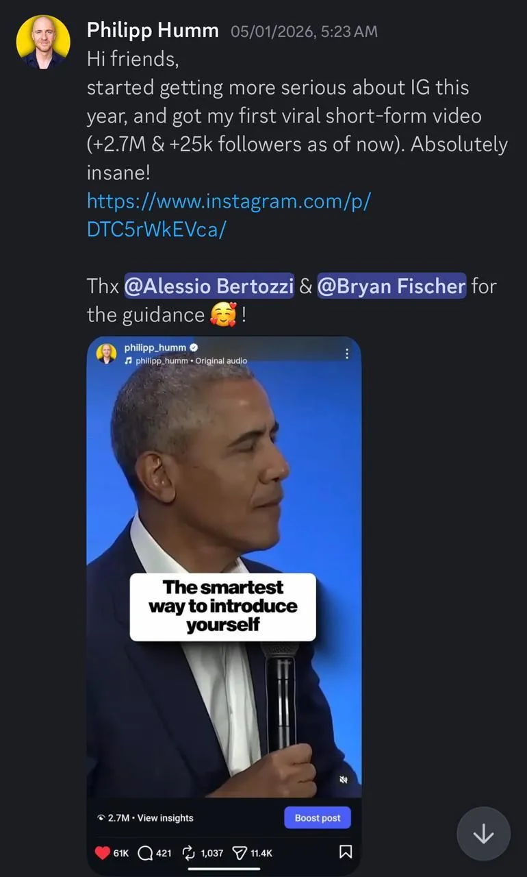The image size is (527, 877).
Task: Open comments via the speech bubble icon
Action: coord(145,852)
